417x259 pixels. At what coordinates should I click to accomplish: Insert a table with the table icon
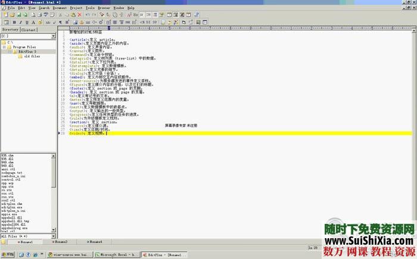(108, 23)
